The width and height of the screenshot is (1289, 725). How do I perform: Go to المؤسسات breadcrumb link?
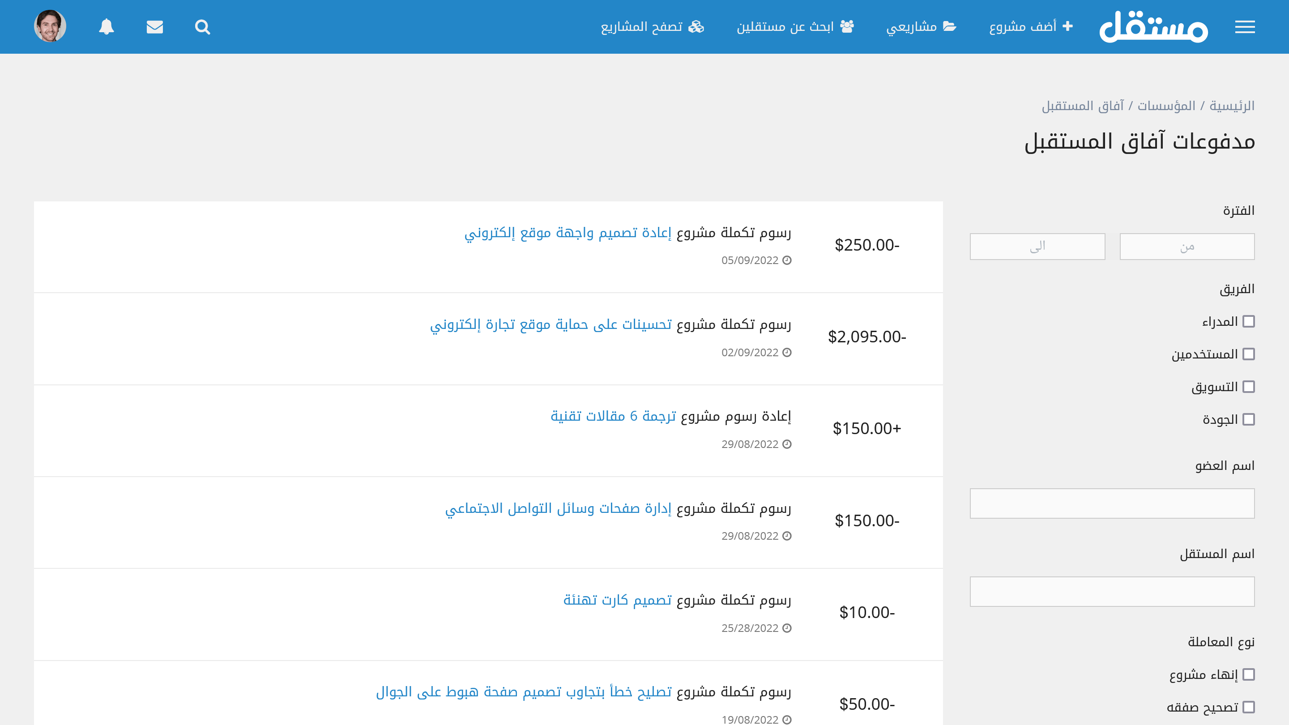[1166, 106]
